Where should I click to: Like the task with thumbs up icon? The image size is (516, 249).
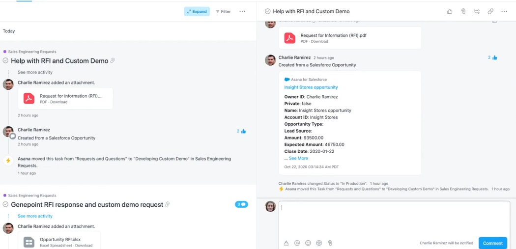[x=450, y=11]
